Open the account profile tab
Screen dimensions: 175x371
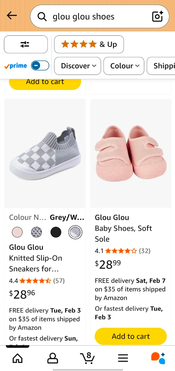[x=52, y=358]
